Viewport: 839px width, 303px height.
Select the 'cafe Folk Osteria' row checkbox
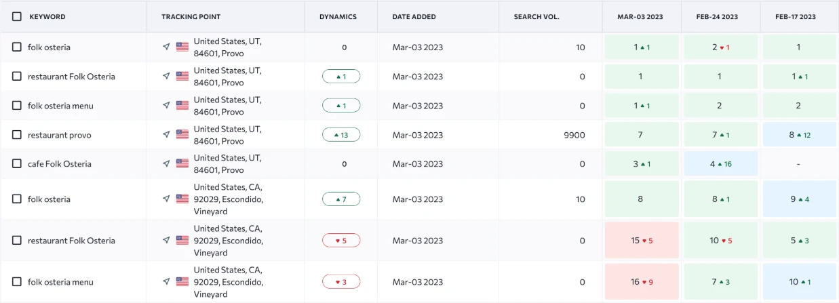(17, 164)
